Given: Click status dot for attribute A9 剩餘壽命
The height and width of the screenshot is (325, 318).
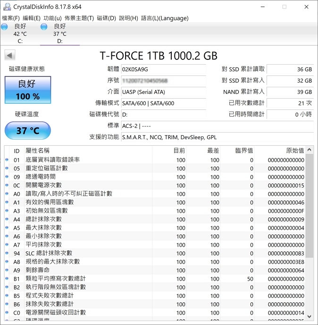Looking at the screenshot, I should pyautogui.click(x=7, y=270).
